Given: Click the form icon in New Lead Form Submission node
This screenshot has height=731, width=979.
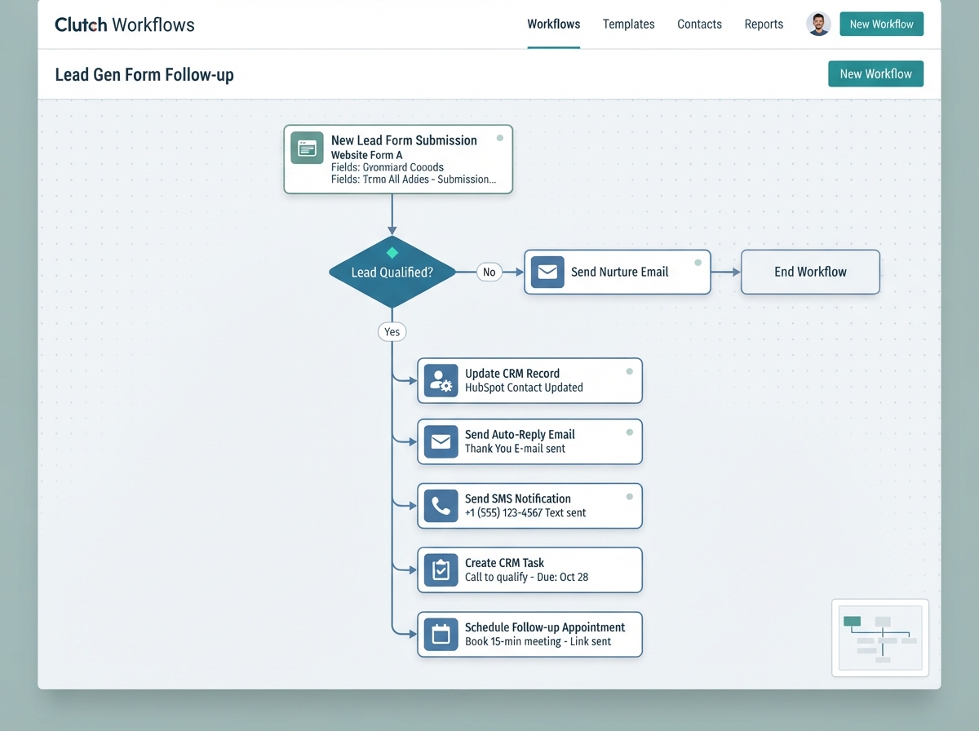Looking at the screenshot, I should click(x=308, y=148).
